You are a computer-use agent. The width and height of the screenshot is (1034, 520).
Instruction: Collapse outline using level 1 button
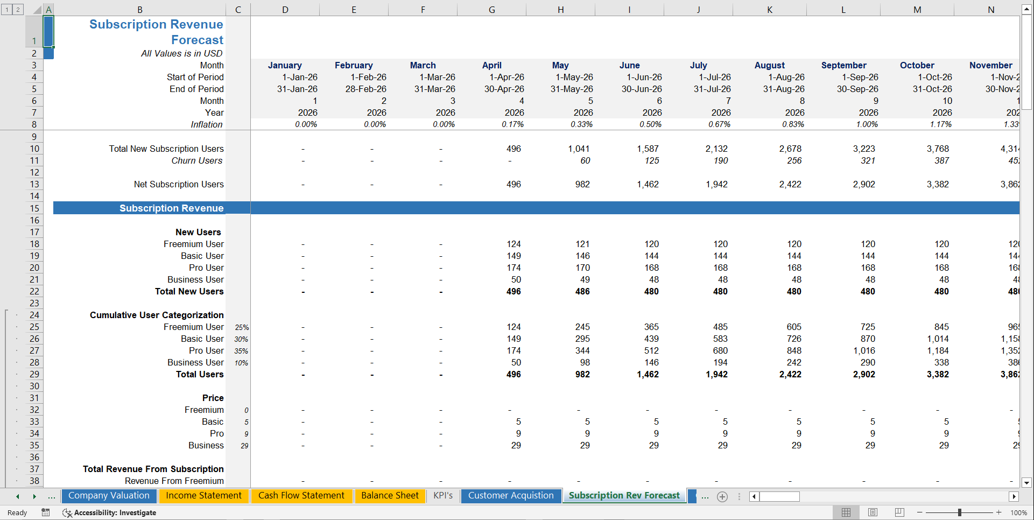click(x=6, y=9)
